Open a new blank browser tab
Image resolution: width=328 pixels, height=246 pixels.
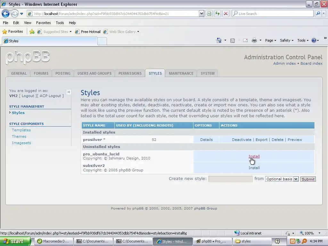[102, 41]
